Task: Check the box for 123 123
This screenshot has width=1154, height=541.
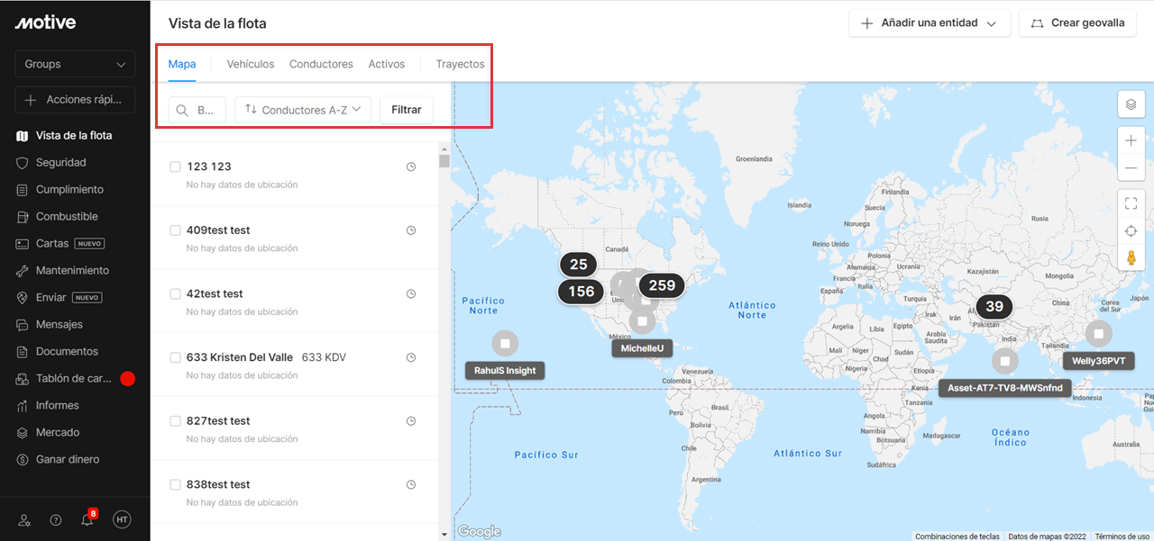Action: pyautogui.click(x=176, y=167)
